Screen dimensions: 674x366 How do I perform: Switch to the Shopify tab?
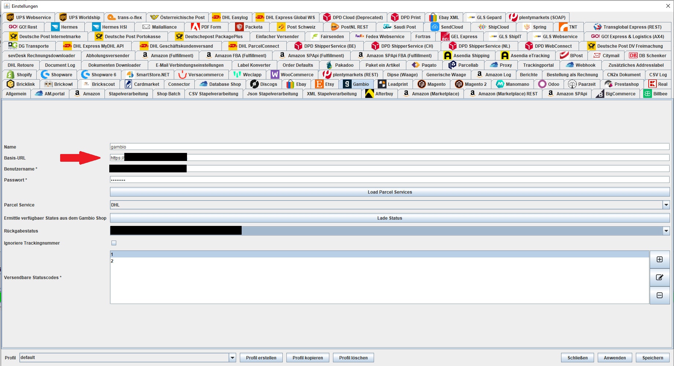pyautogui.click(x=20, y=74)
